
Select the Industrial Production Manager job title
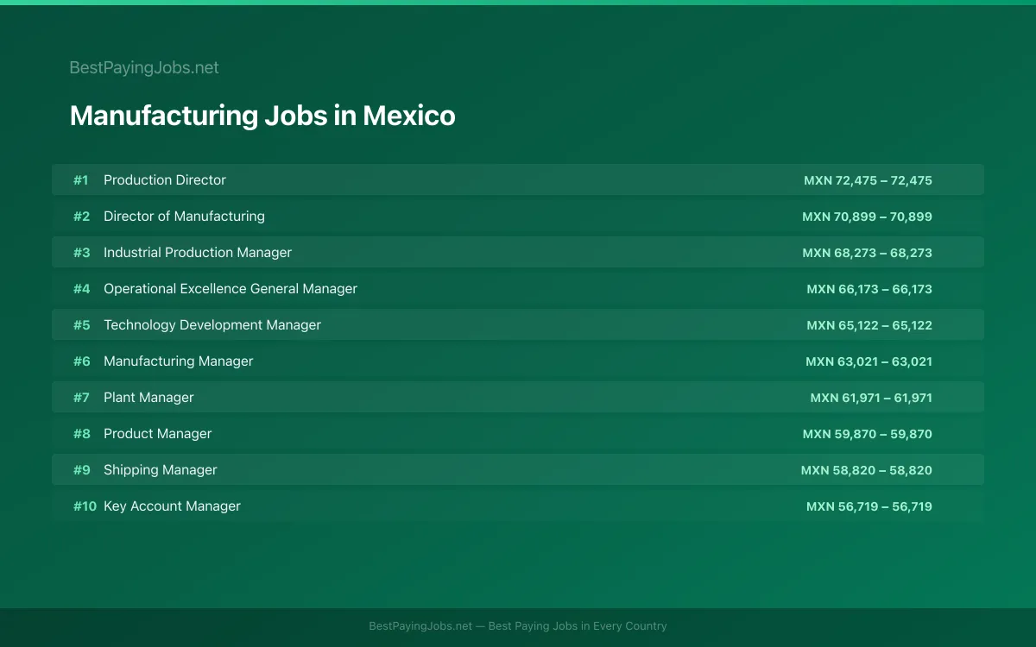tap(198, 253)
